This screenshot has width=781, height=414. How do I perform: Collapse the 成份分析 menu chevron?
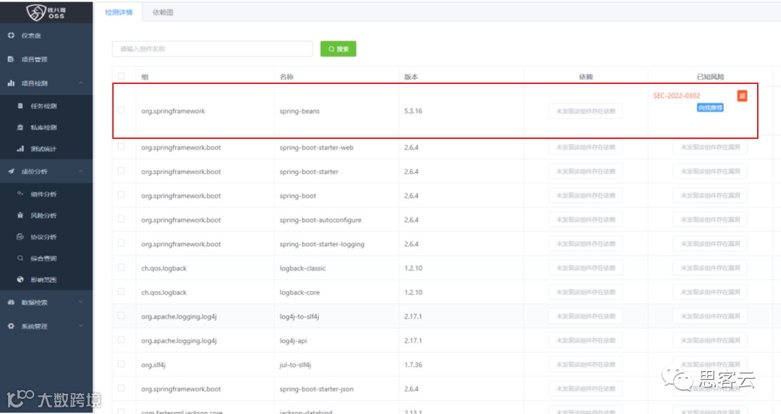[81, 171]
